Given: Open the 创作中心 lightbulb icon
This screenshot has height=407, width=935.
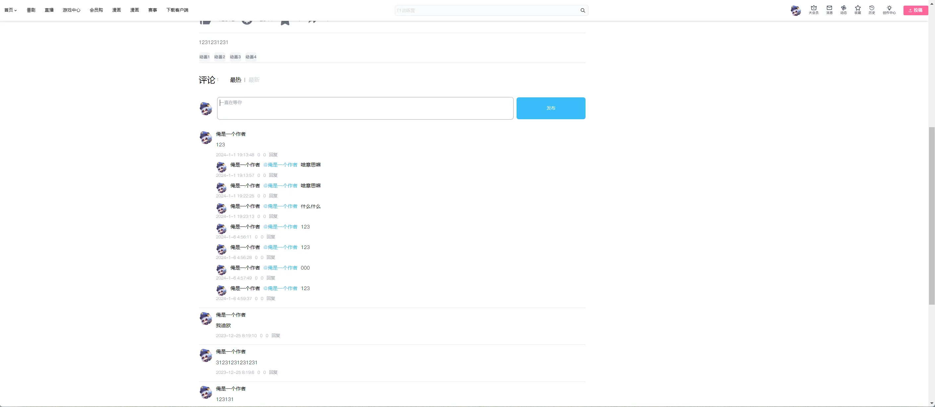Looking at the screenshot, I should click(889, 10).
